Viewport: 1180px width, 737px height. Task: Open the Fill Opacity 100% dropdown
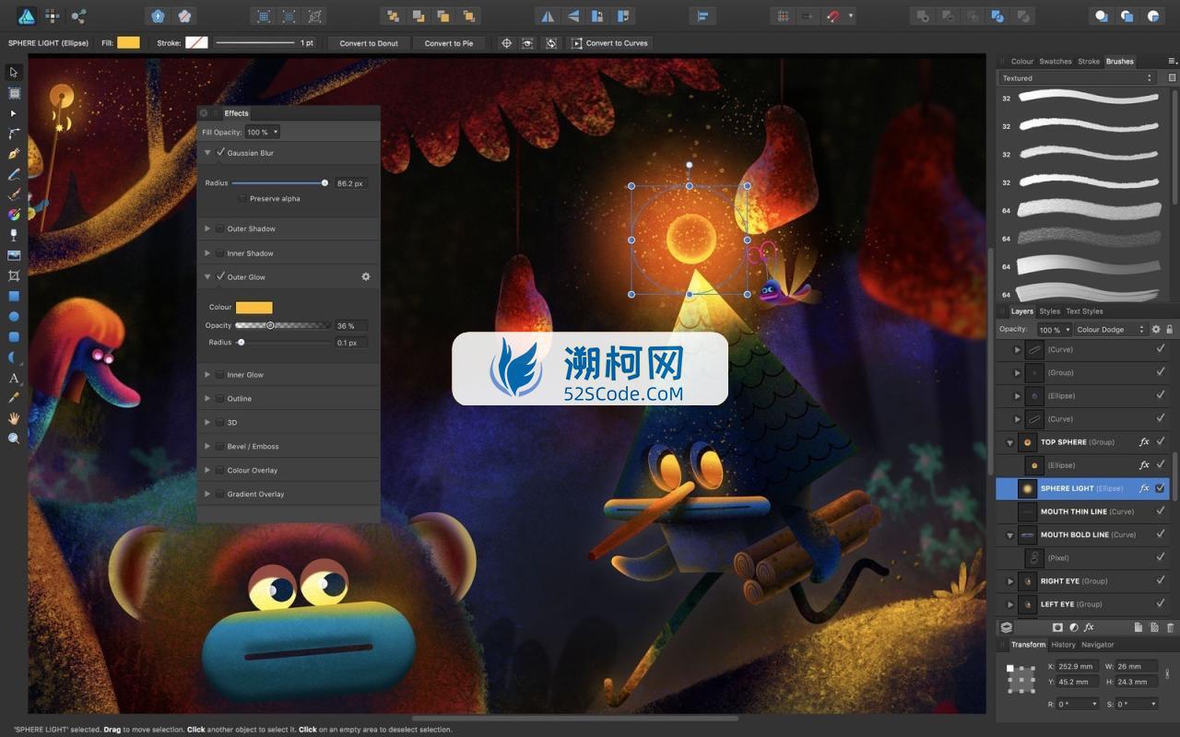click(x=263, y=133)
